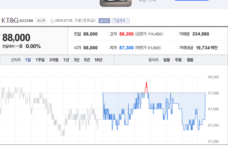Click the 87,695 axis label

click(213, 109)
